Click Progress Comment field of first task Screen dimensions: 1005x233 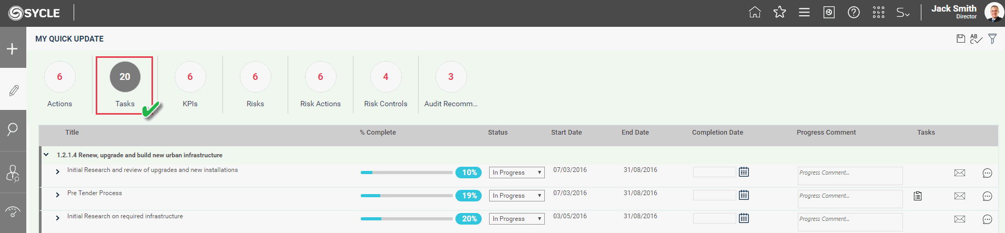(x=850, y=176)
